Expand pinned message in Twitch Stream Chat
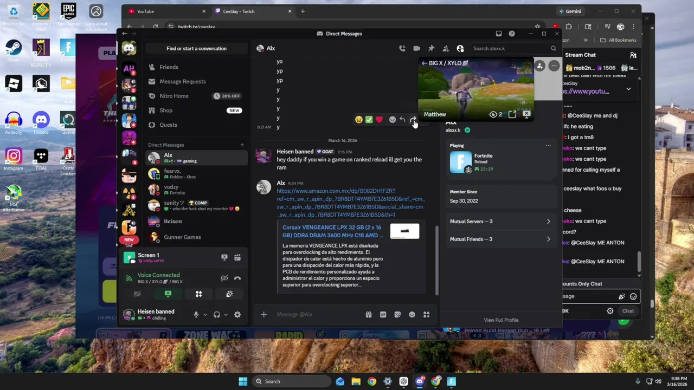 click(x=628, y=89)
